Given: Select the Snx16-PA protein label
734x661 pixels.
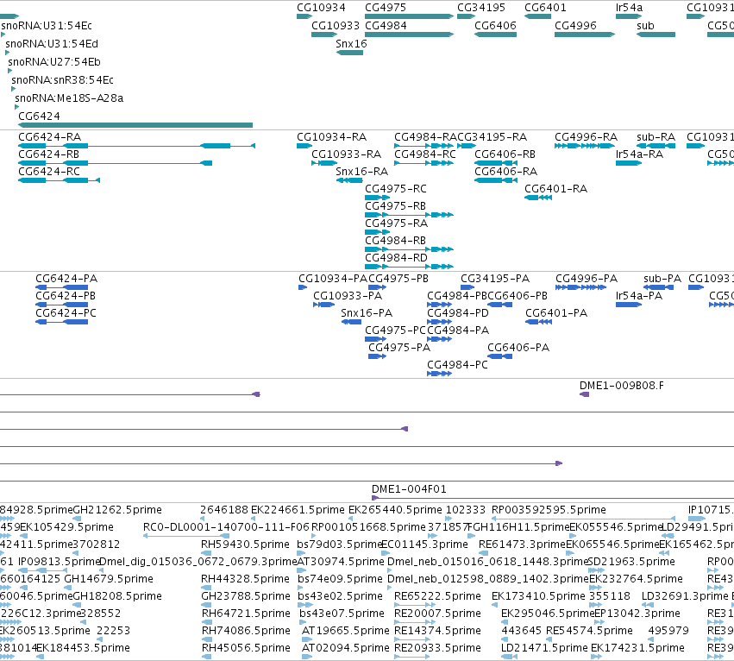Looking at the screenshot, I should click(x=367, y=313).
